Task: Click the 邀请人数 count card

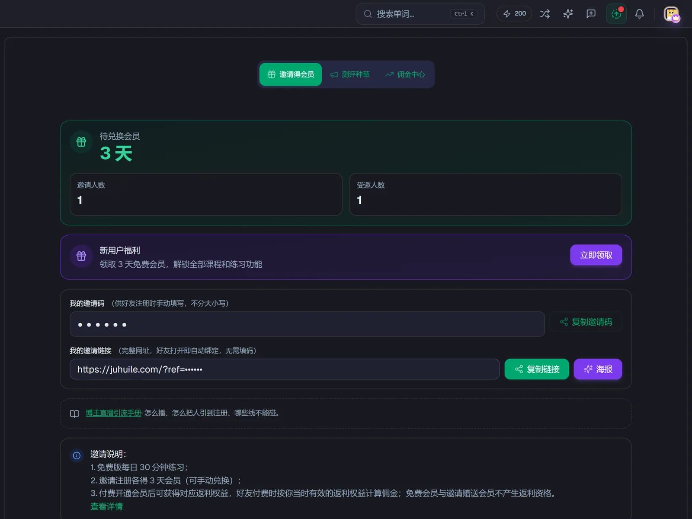Action: coord(206,194)
